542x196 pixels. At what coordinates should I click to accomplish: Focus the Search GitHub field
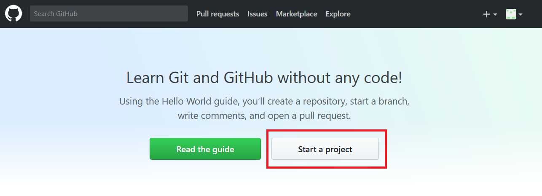point(109,13)
